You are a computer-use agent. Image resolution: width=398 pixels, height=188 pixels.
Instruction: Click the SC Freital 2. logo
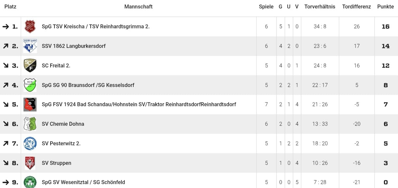tap(30, 65)
